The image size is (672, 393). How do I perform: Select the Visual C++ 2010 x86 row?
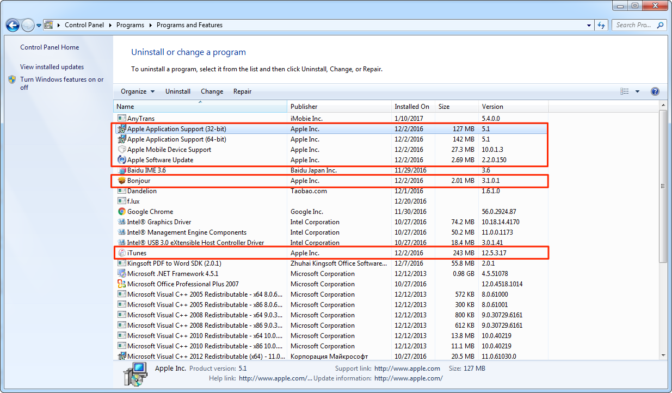(x=331, y=346)
